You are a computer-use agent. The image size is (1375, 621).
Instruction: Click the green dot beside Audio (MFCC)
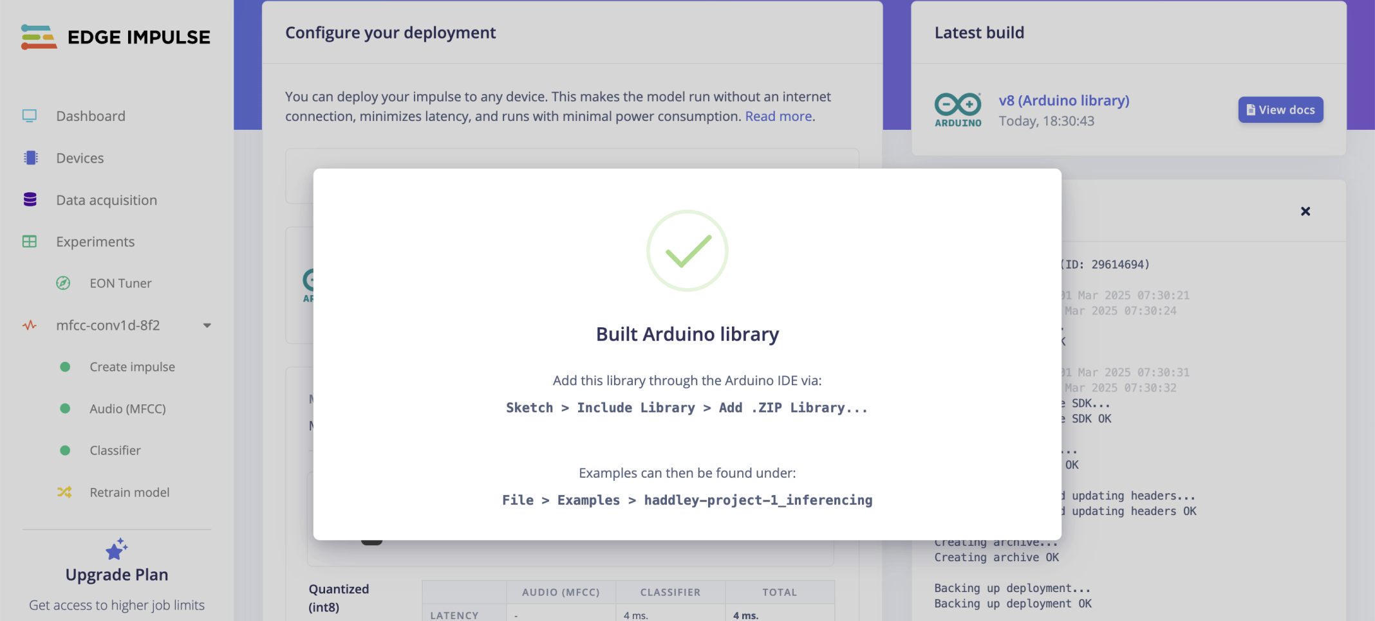pos(65,409)
